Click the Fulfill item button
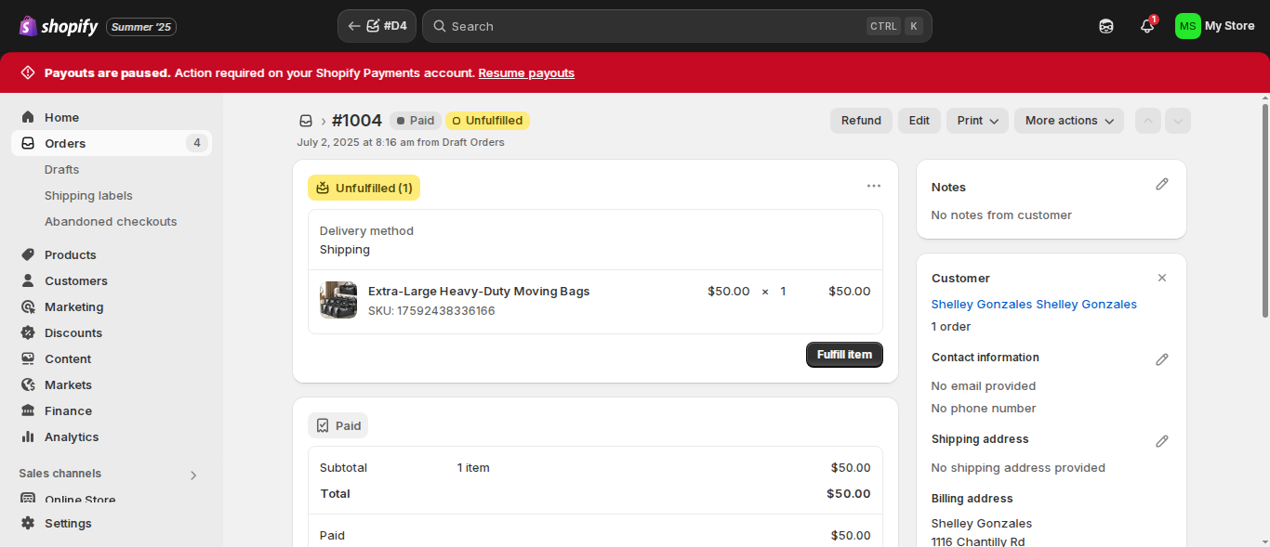1270x547 pixels. [844, 355]
